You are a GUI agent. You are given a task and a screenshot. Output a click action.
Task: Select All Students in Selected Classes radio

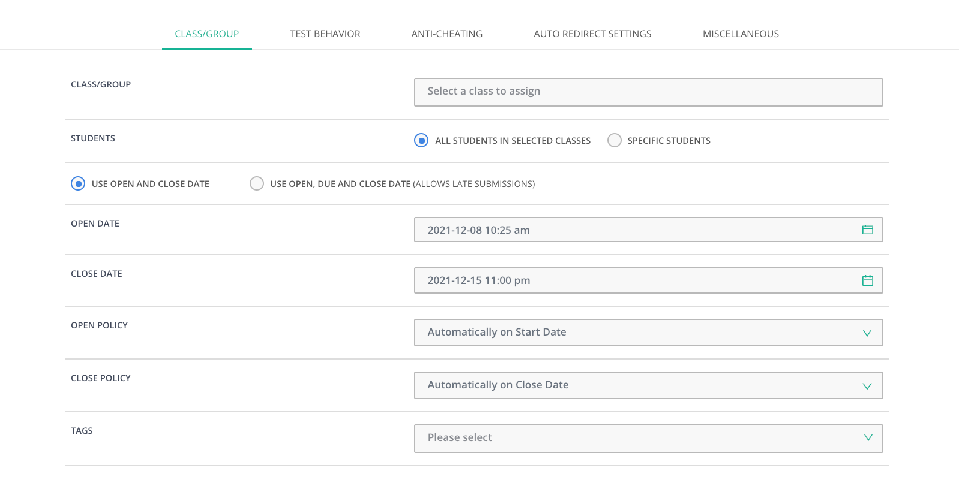(x=421, y=140)
